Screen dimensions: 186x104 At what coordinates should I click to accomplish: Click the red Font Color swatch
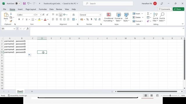[45, 19]
